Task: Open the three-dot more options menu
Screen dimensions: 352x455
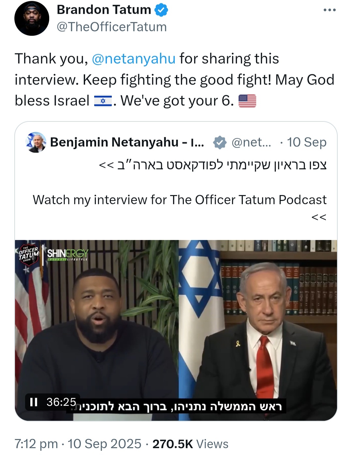Action: [330, 10]
